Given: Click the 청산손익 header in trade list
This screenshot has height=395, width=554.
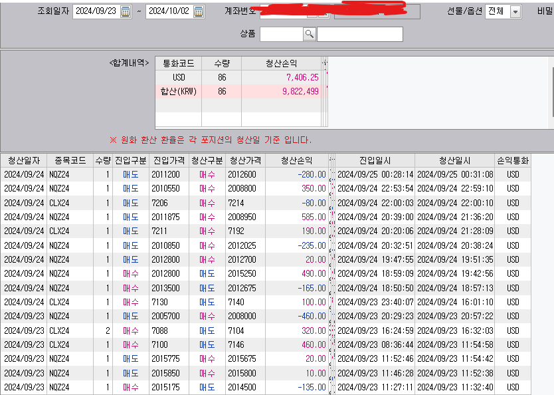Looking at the screenshot, I should point(297,160).
